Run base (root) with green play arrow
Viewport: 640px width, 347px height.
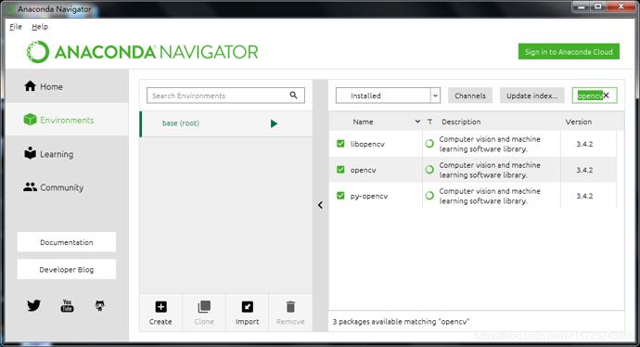pos(274,123)
